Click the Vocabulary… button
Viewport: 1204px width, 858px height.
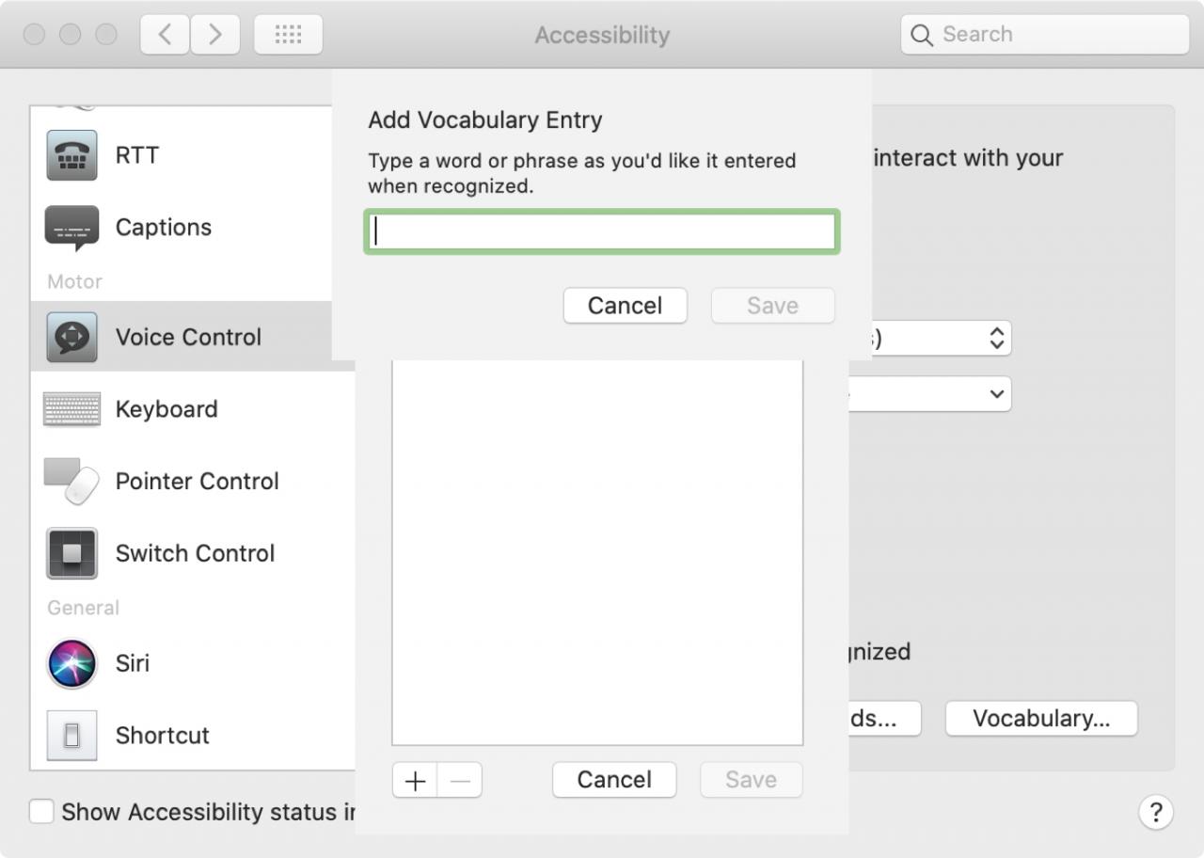coord(1041,719)
